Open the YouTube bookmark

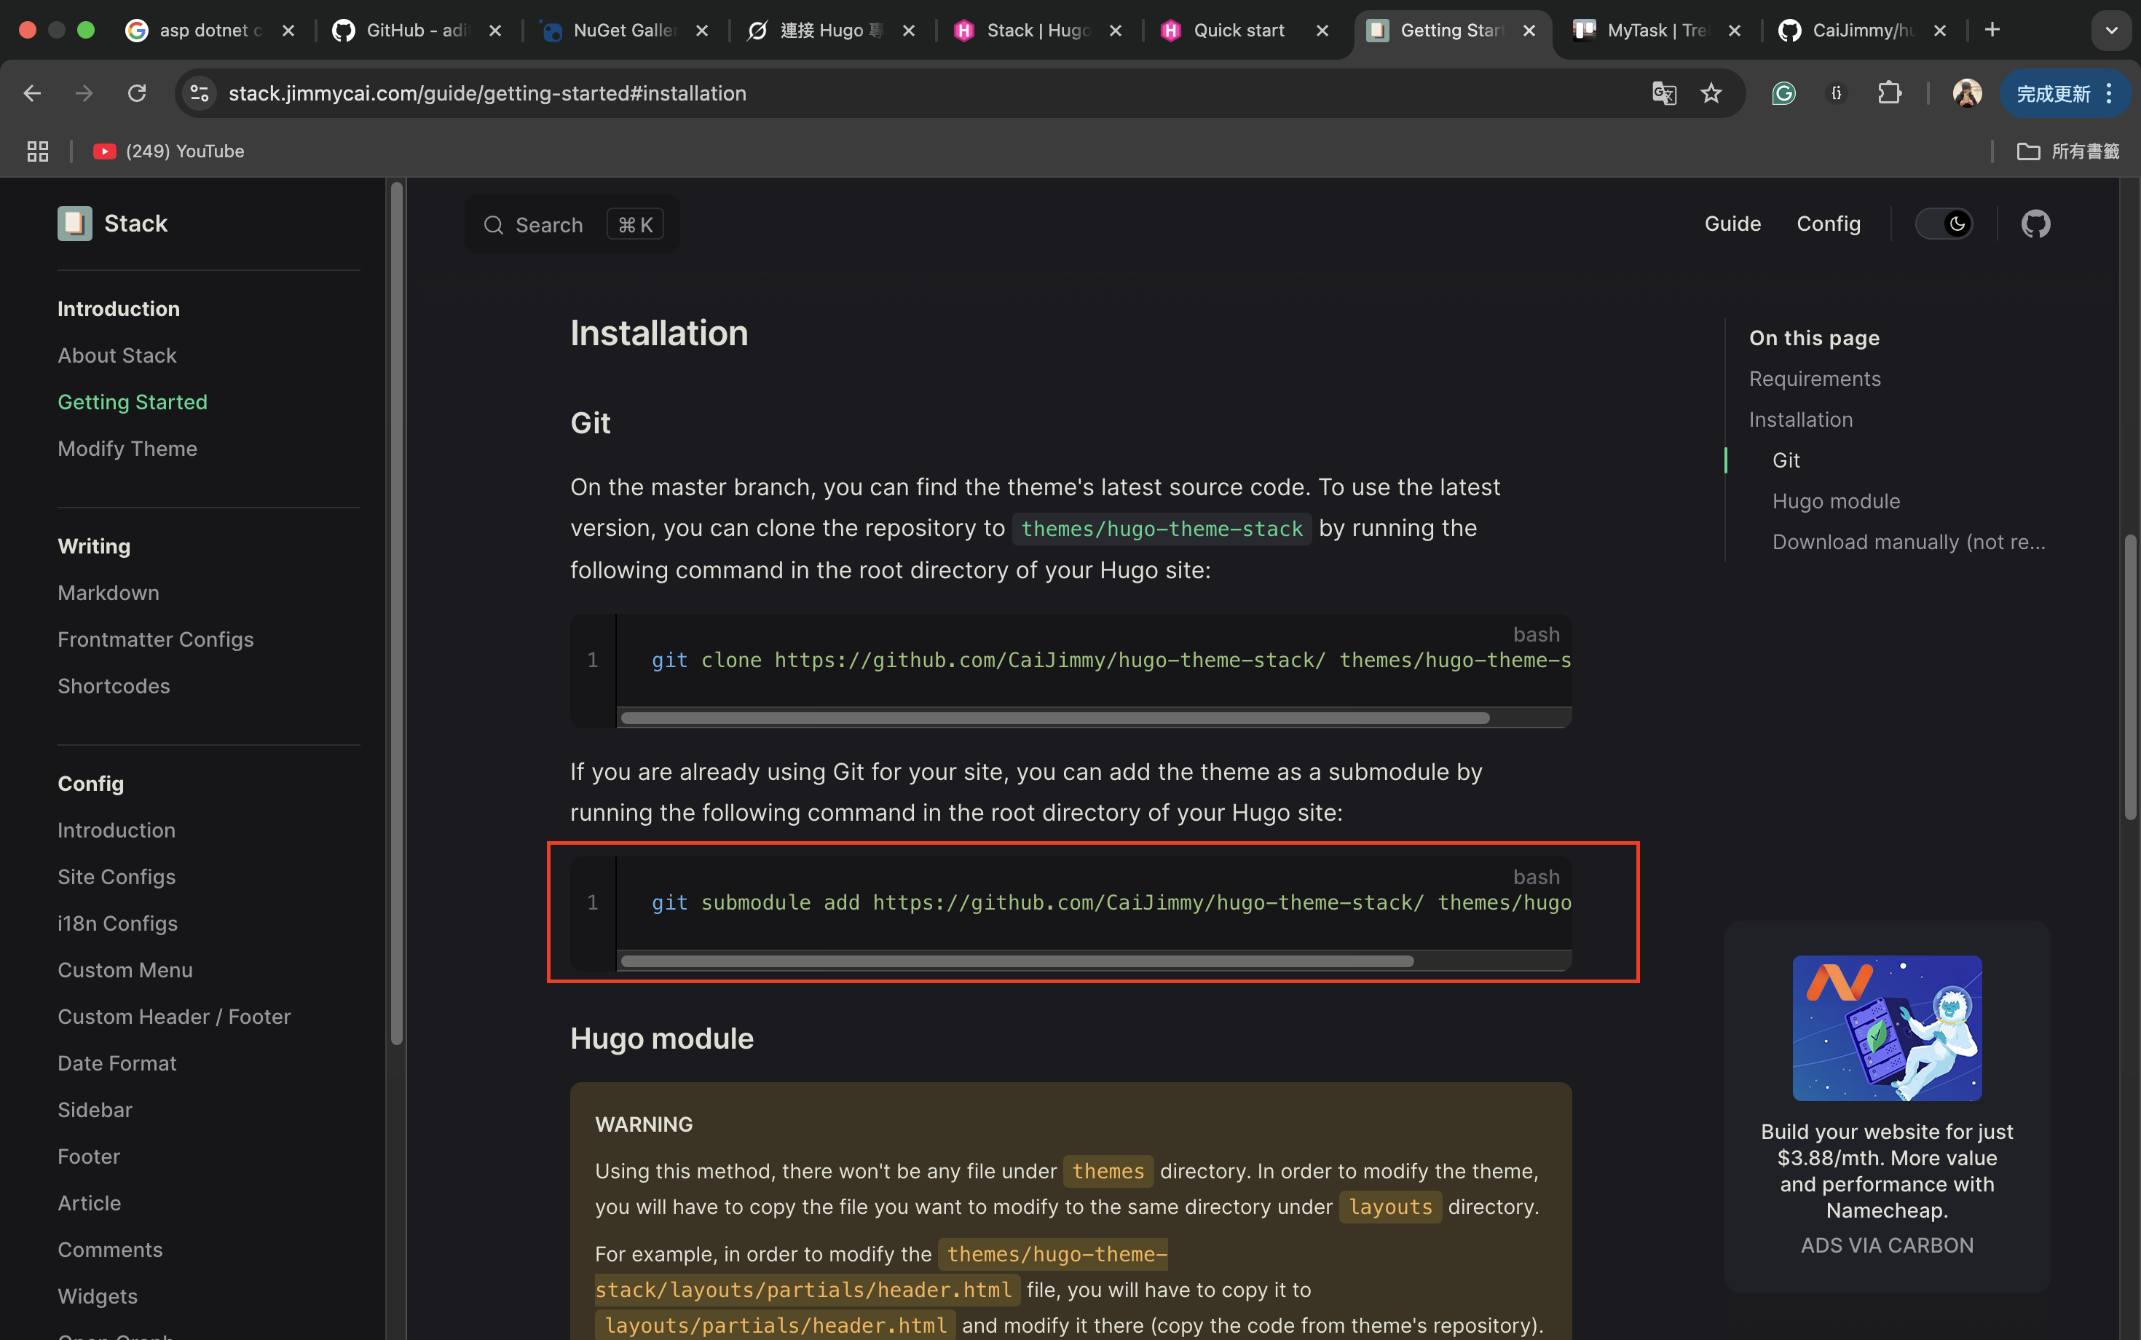[168, 151]
